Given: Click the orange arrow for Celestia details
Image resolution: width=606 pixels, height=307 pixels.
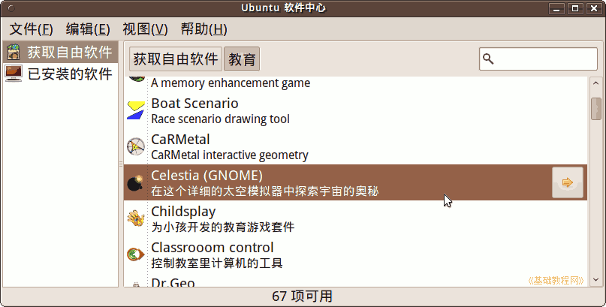Looking at the screenshot, I should click(x=568, y=182).
